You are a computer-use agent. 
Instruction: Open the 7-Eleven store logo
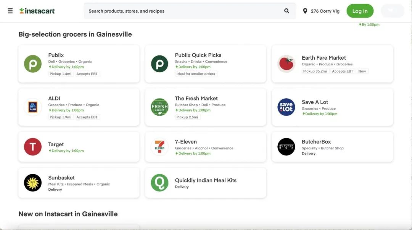coord(159,147)
